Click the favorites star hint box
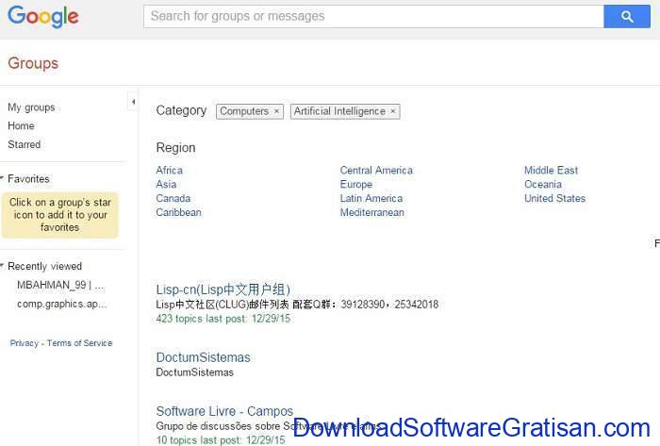Screen dimensions: 660x446 [59, 215]
